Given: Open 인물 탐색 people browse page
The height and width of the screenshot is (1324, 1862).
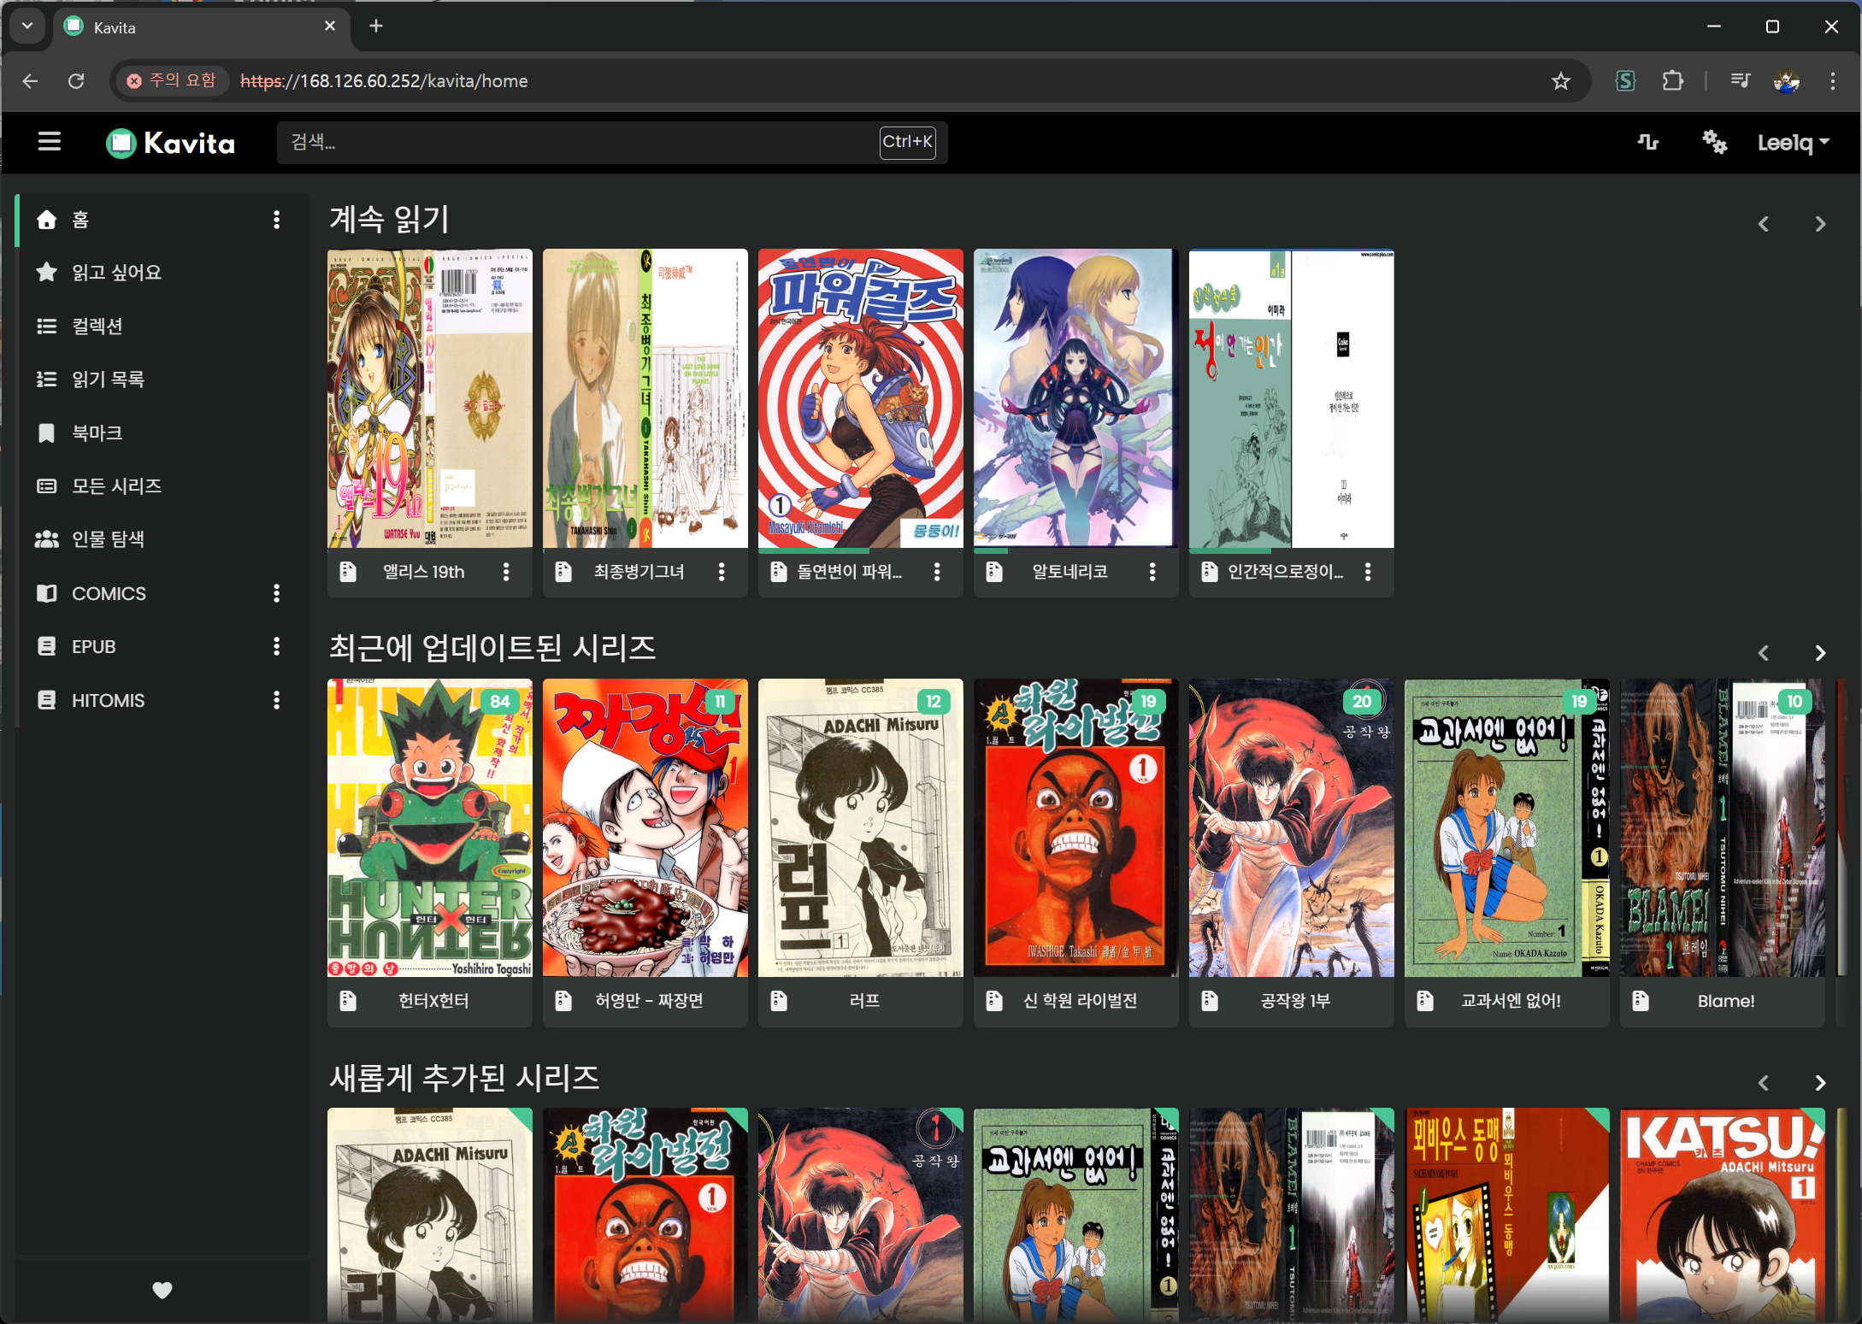Looking at the screenshot, I should 108,539.
